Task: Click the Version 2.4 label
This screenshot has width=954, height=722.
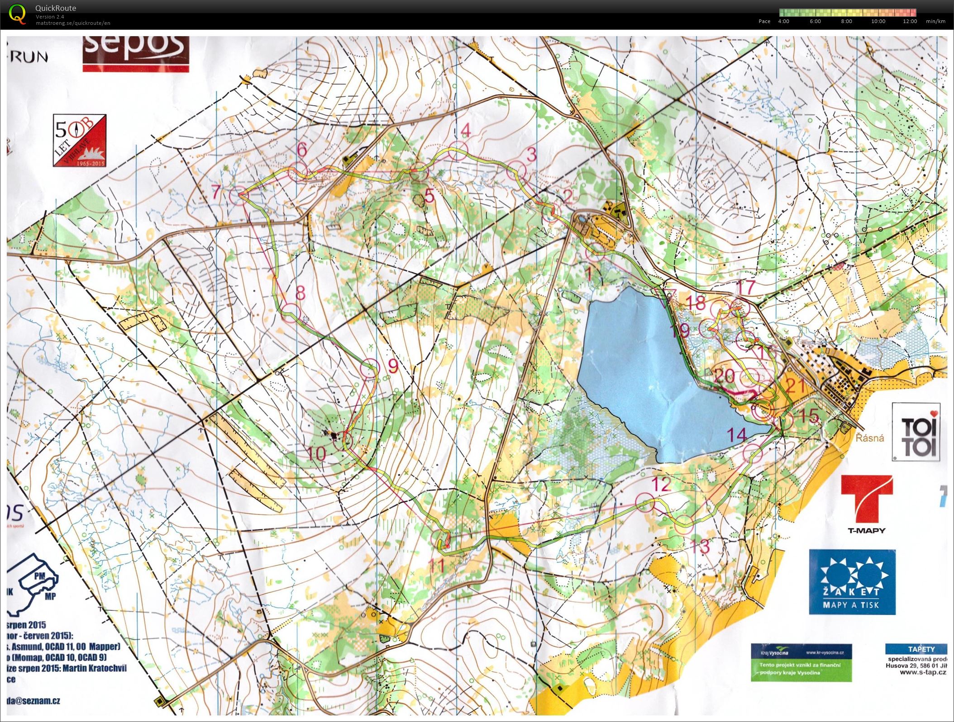Action: [49, 17]
